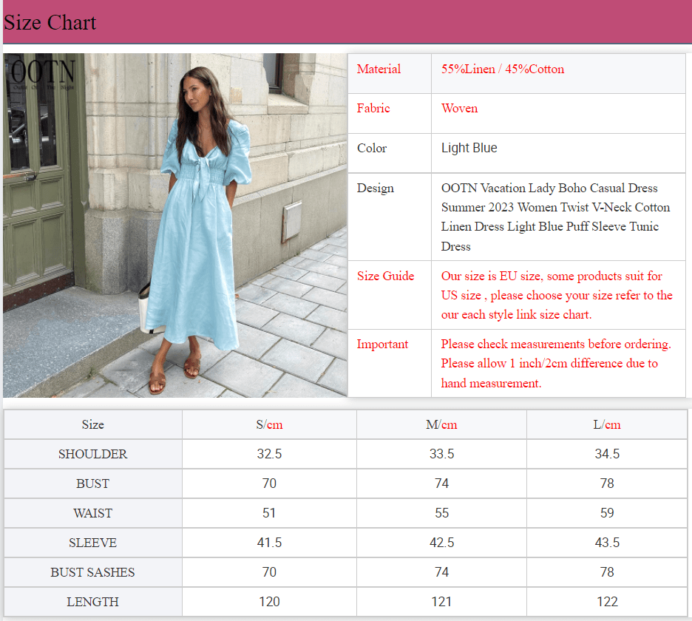Image resolution: width=692 pixels, height=621 pixels.
Task: Click the Size Chart header banner
Action: (346, 22)
